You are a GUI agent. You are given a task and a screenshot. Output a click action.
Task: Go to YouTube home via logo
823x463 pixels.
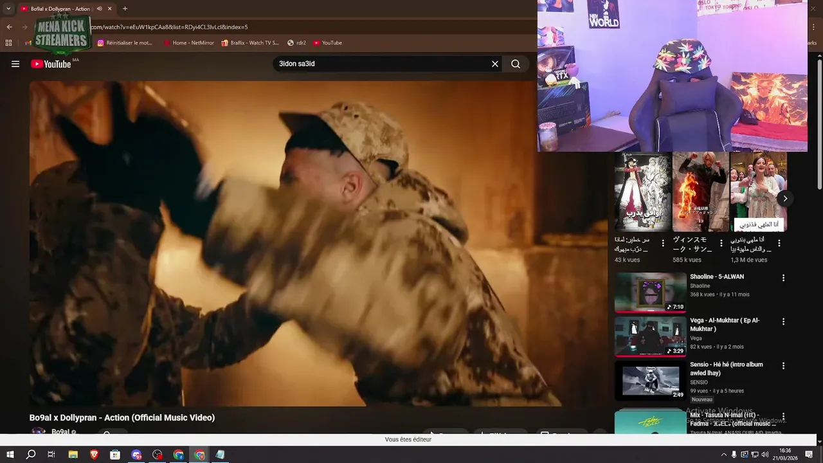pyautogui.click(x=51, y=64)
